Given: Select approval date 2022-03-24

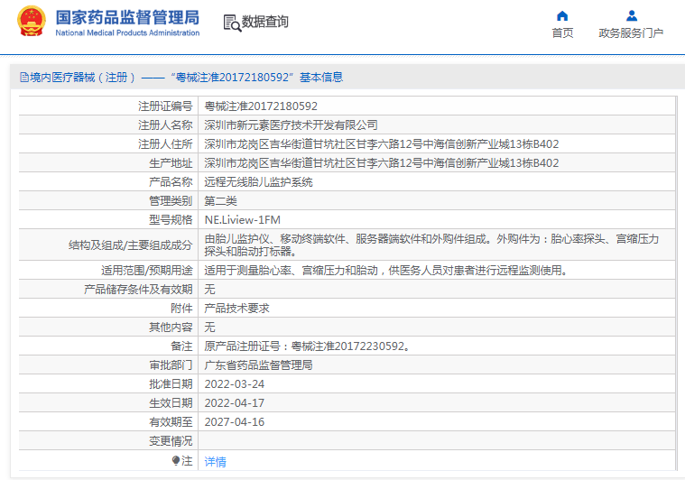Looking at the screenshot, I should point(234,384).
